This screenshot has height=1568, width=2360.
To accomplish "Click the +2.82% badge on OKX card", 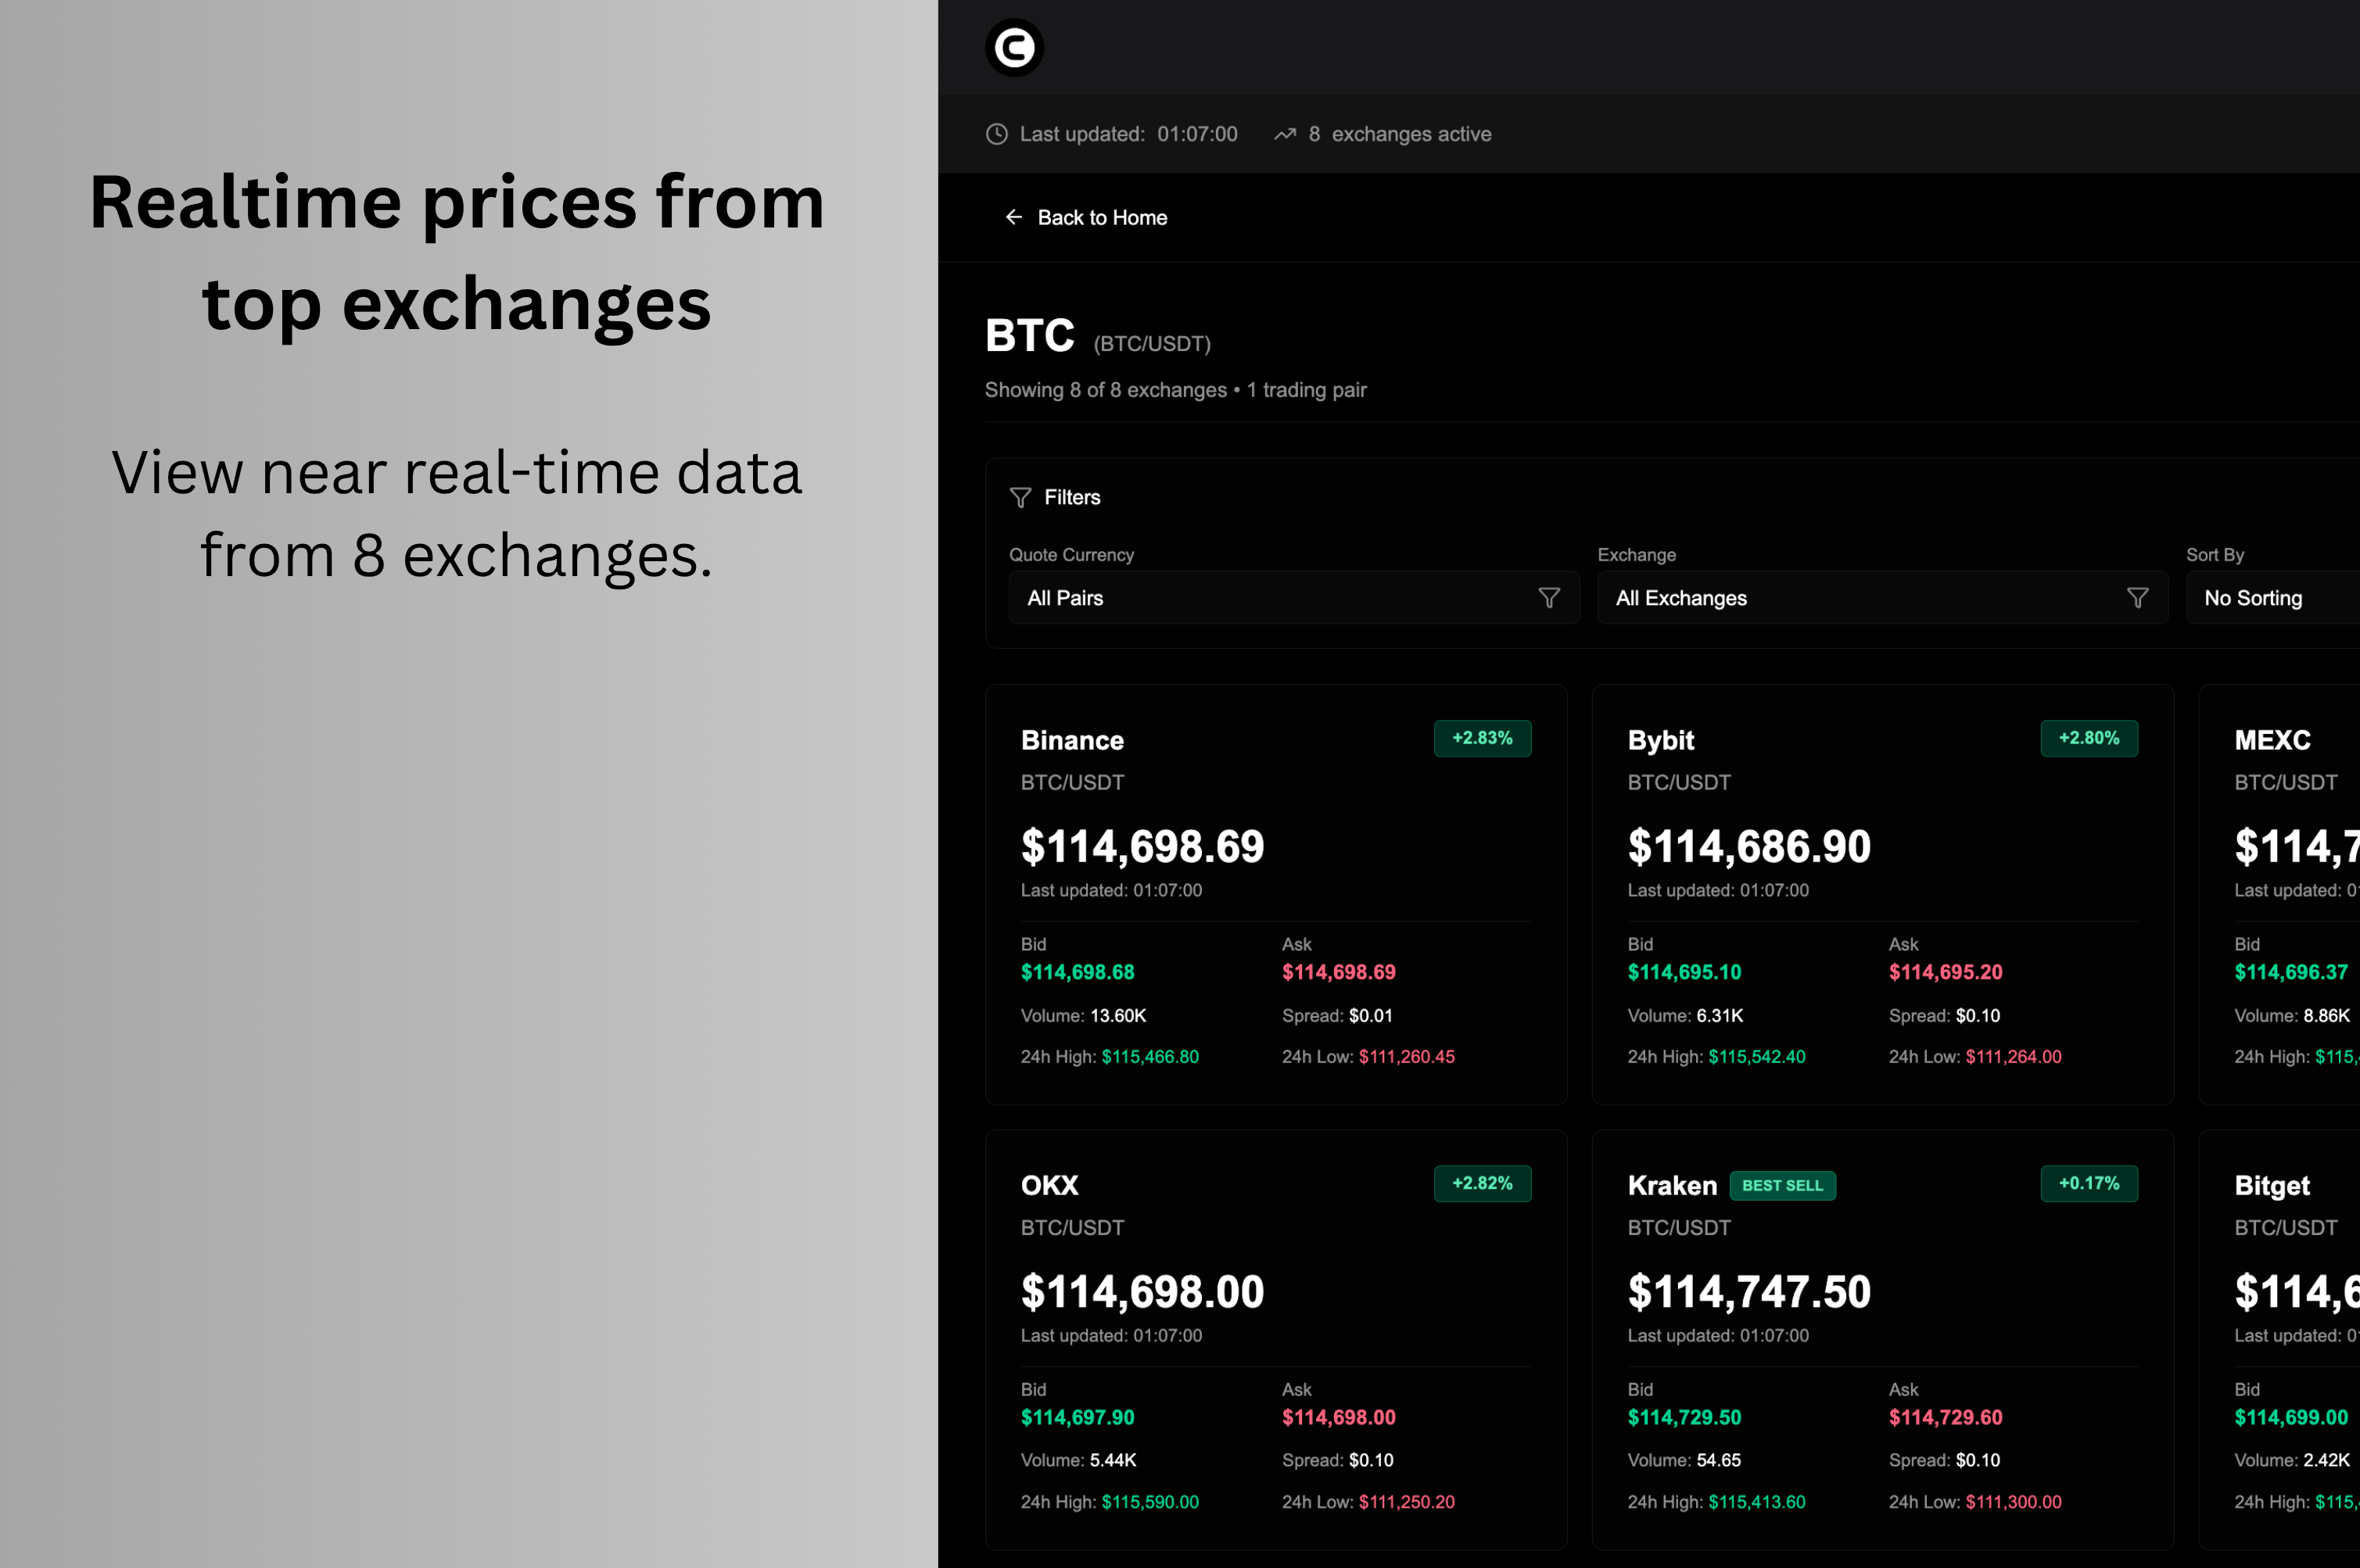I will pos(1483,1183).
